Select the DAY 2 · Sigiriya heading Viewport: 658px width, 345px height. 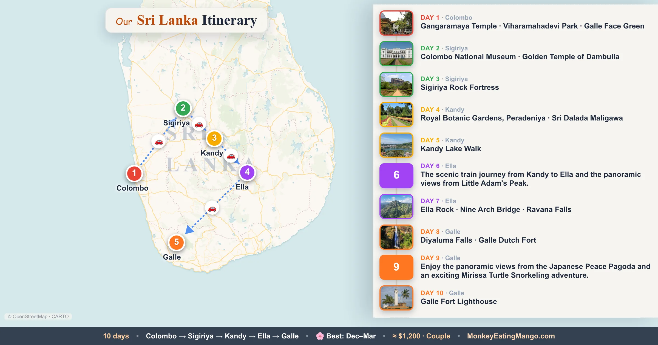444,48
